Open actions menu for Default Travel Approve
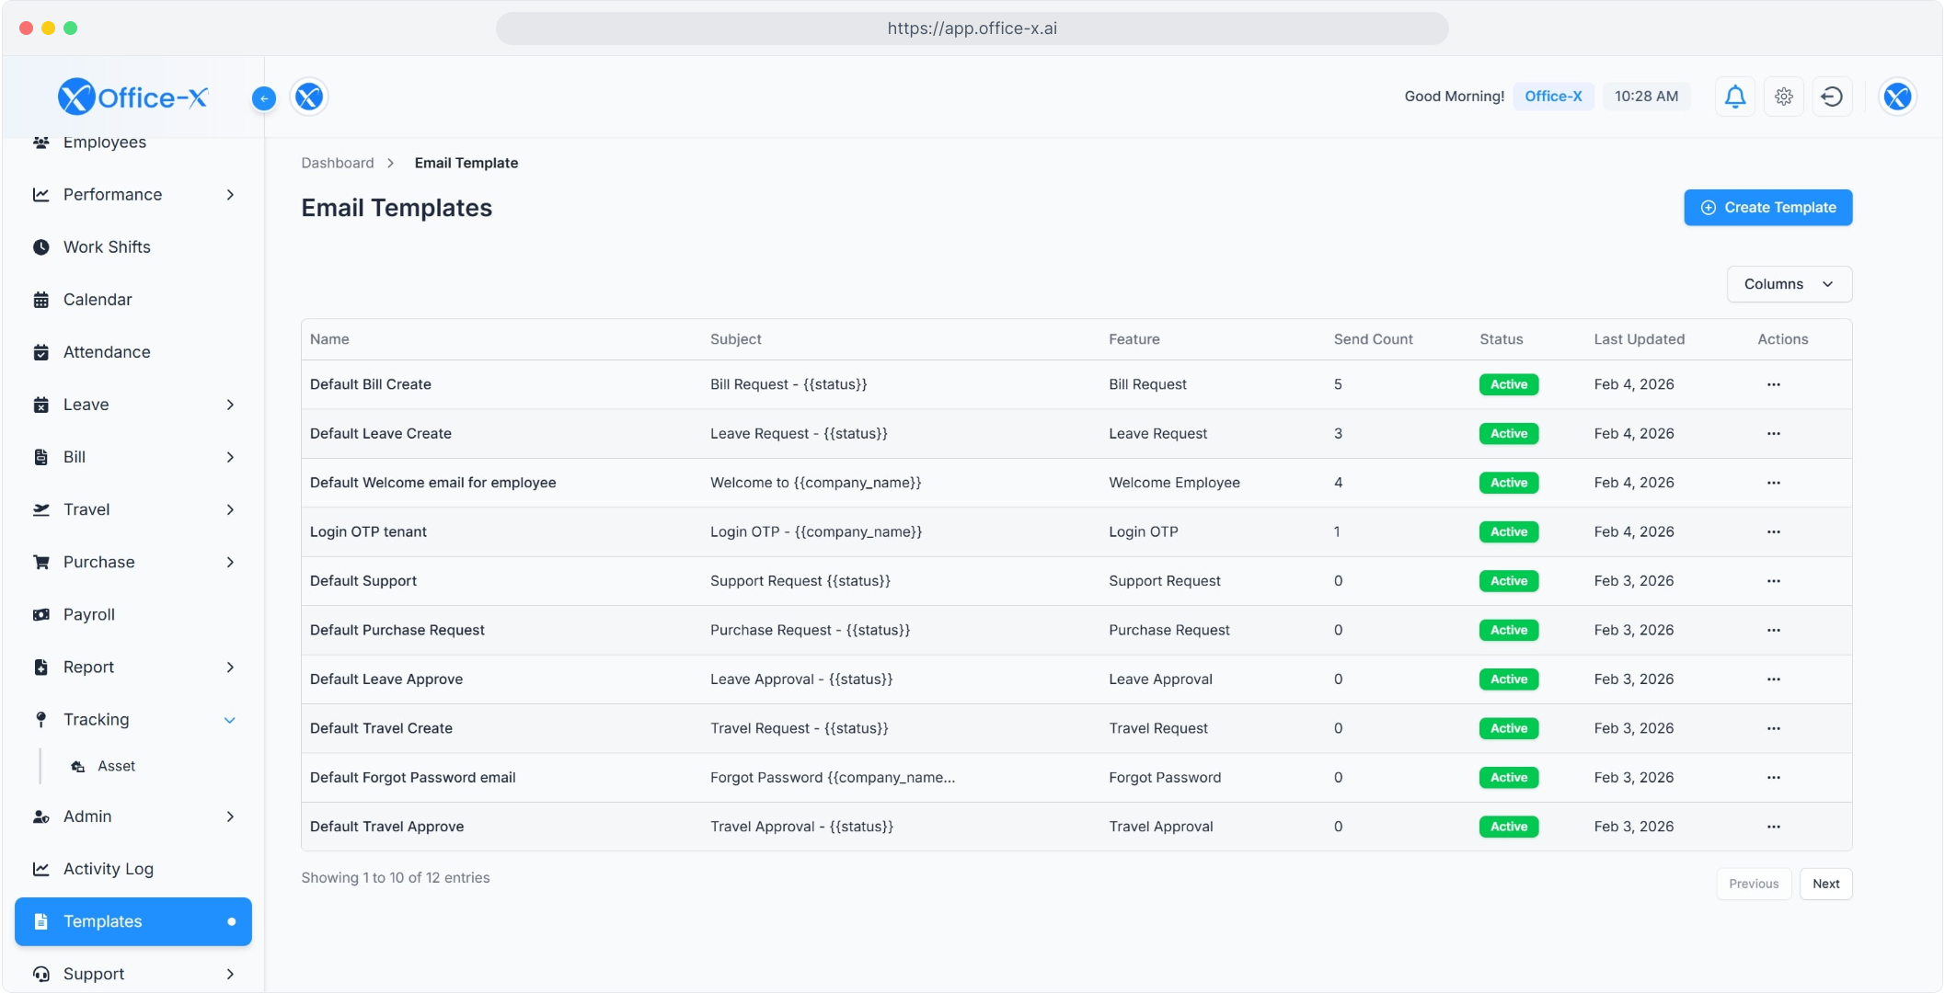The height and width of the screenshot is (993, 1945). pos(1773,827)
